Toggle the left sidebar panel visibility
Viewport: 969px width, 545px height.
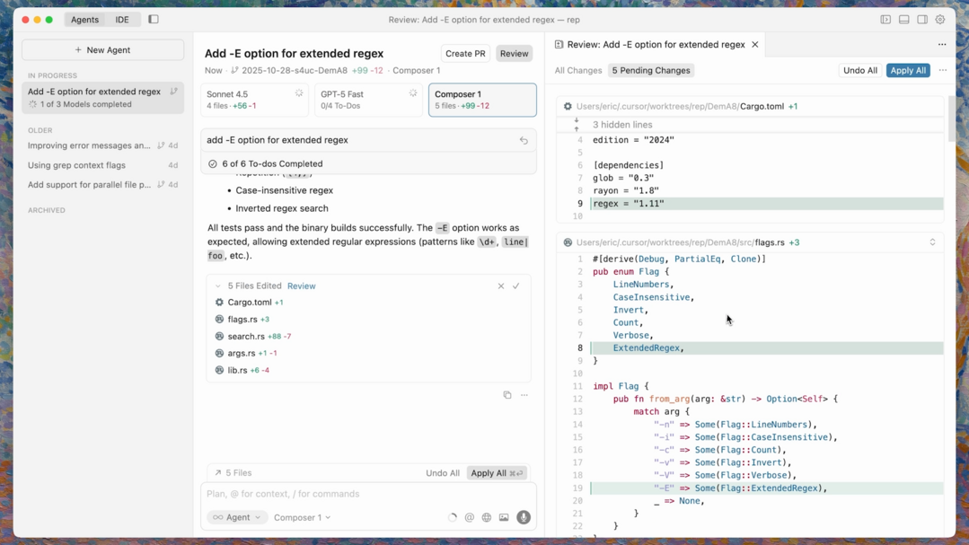pyautogui.click(x=154, y=19)
